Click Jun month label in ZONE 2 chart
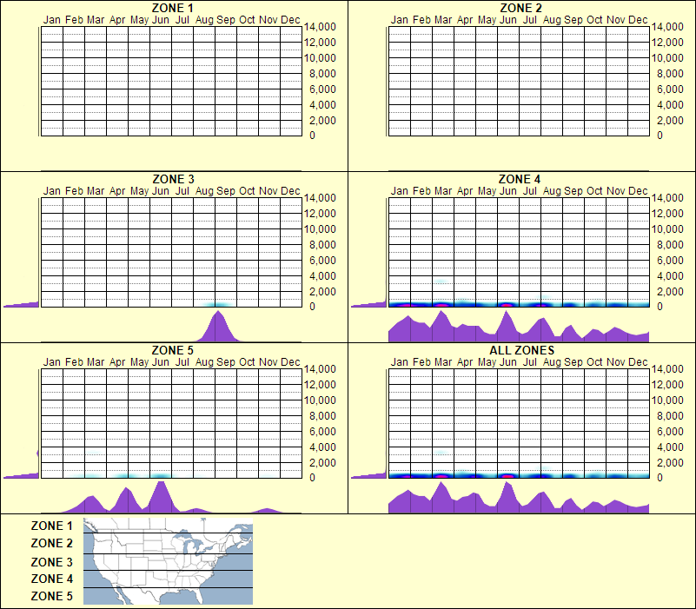The width and height of the screenshot is (696, 609). (x=507, y=20)
